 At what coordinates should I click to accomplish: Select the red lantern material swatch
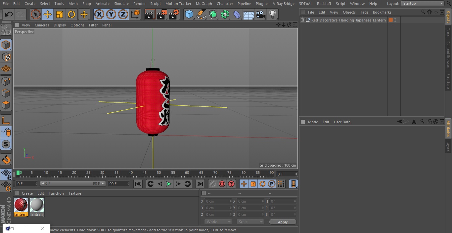point(21,205)
